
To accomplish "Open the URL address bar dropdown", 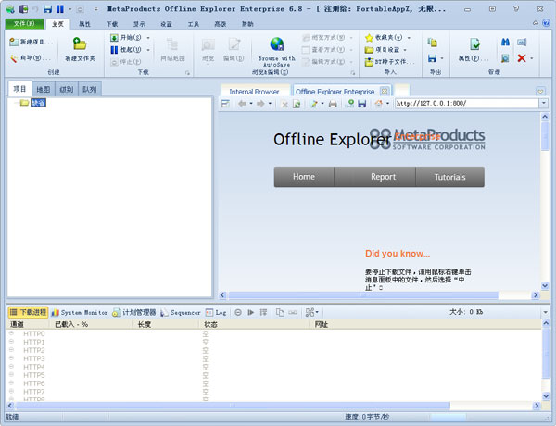I will [543, 104].
